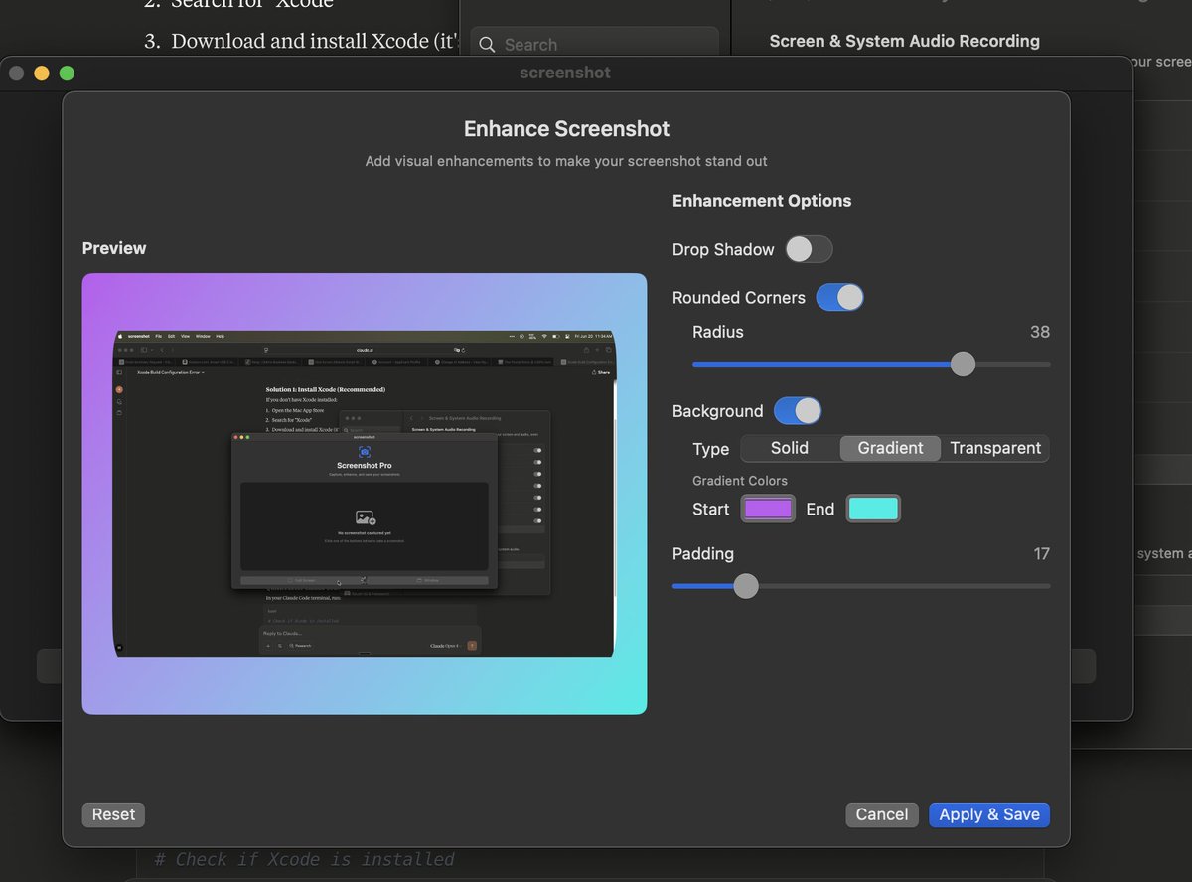Viewport: 1192px width, 882px height.
Task: Select the Gradient background type
Action: [891, 448]
